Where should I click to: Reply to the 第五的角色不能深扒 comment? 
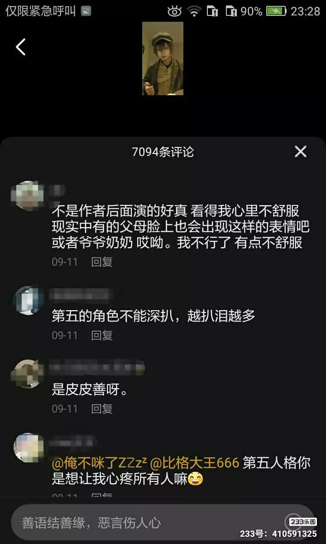tap(102, 335)
